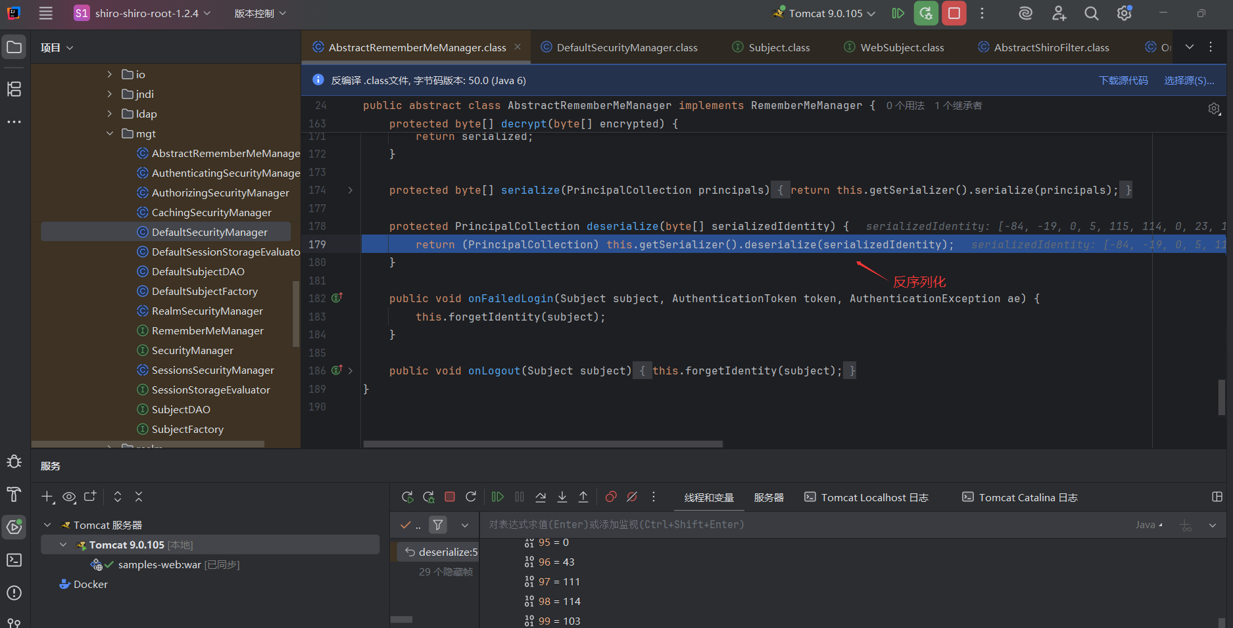Collapse the mgt folder in project tree
Viewport: 1233px width, 628px height.
pos(110,134)
